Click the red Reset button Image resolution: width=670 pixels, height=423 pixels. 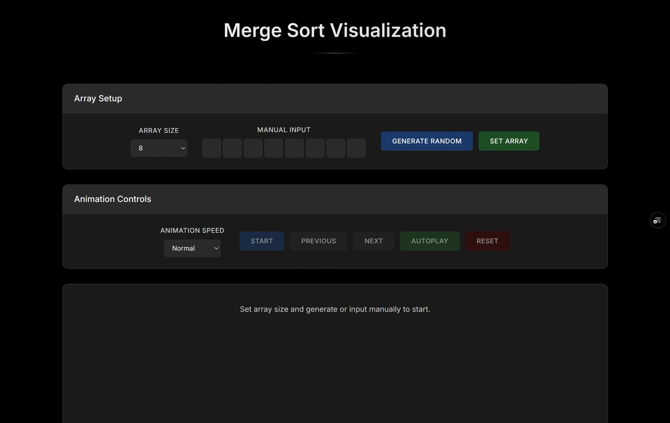click(487, 241)
